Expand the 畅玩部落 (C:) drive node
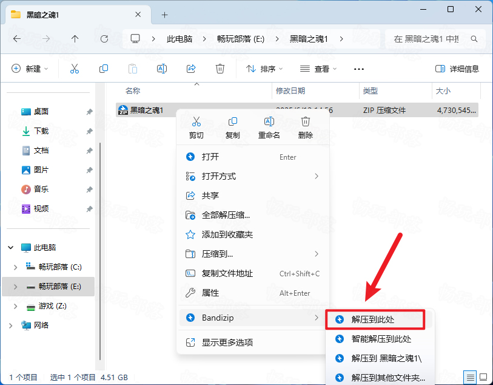 [x=15, y=267]
